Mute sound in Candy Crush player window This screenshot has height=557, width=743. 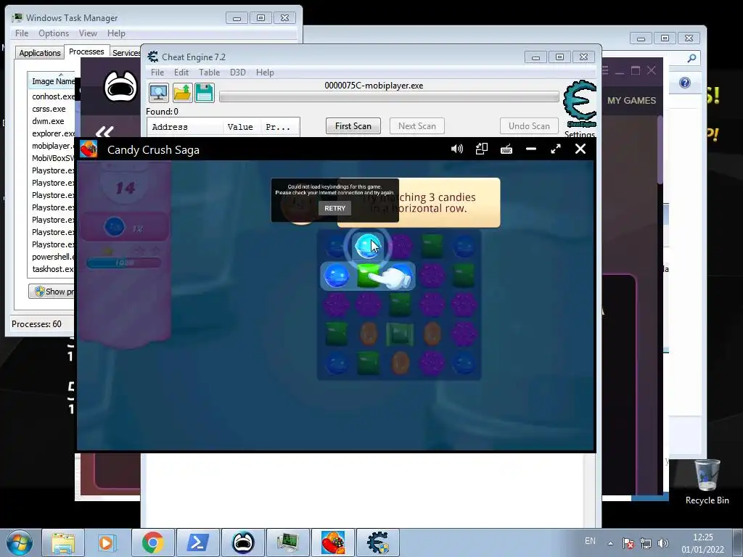coord(457,149)
